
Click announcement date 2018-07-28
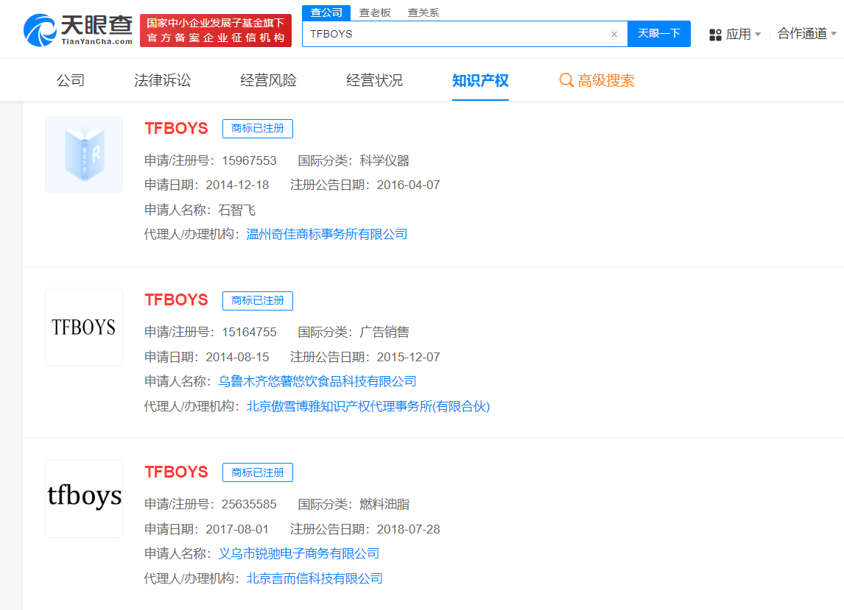(x=409, y=529)
